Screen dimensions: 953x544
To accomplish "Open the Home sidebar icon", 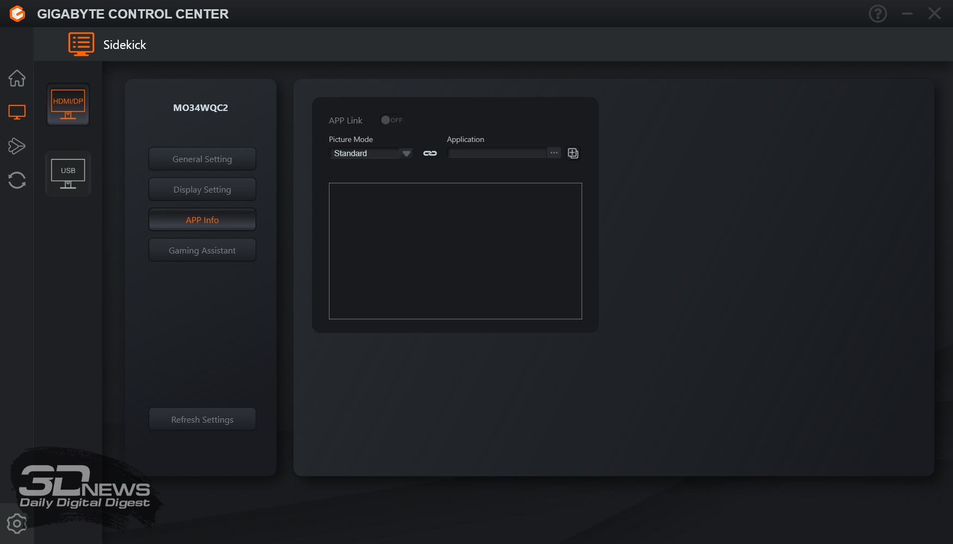I will click(17, 78).
